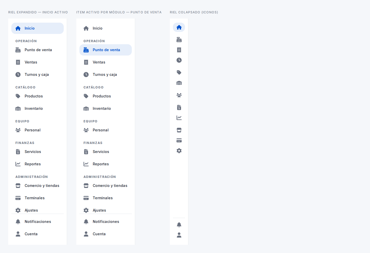Select the user icon in the collapsed rail
The image size is (370, 253).
point(179,235)
